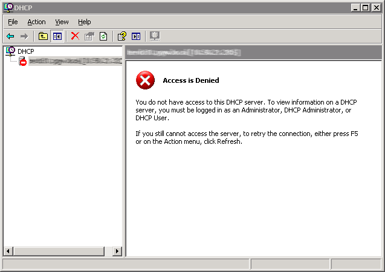Toggle the Show/Hide Console Tree icon
385x272 pixels.
coord(57,36)
